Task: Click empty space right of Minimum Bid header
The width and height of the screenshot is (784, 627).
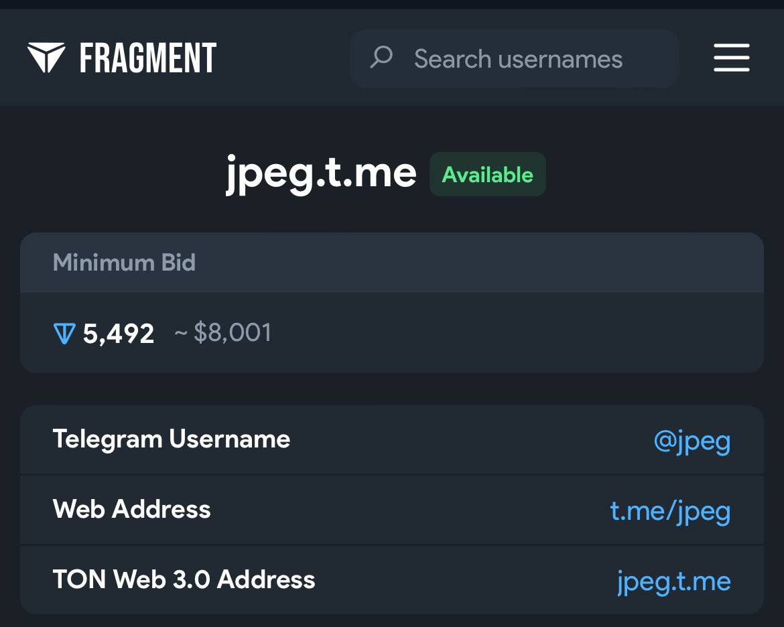Action: pos(469,263)
